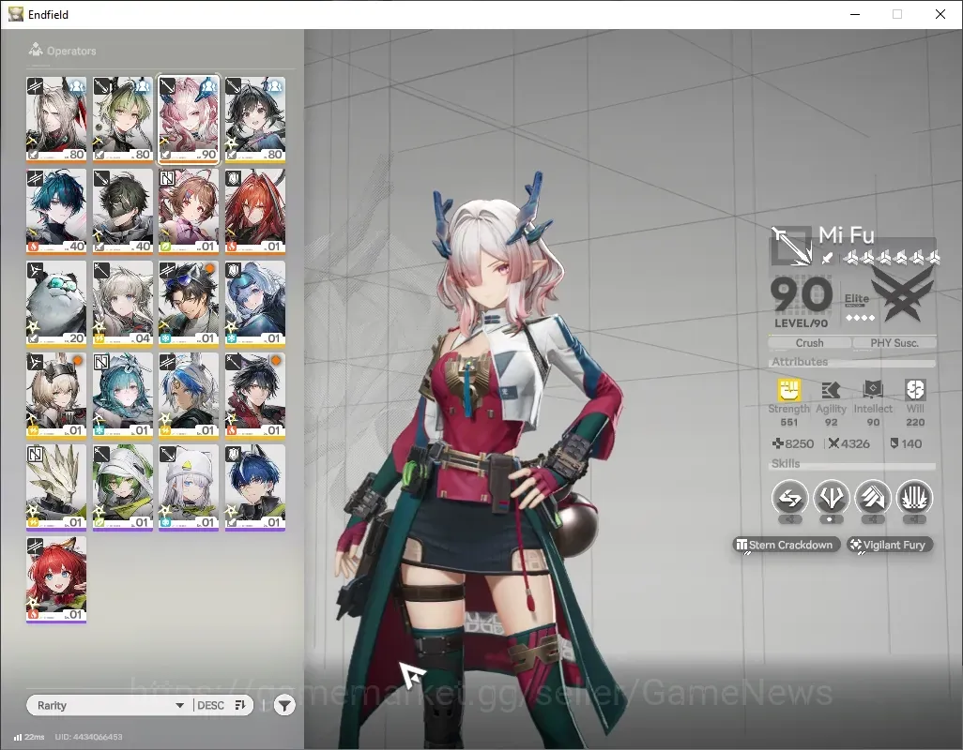Viewport: 963px width, 750px height.
Task: Click the Will brain icon
Action: coord(915,390)
